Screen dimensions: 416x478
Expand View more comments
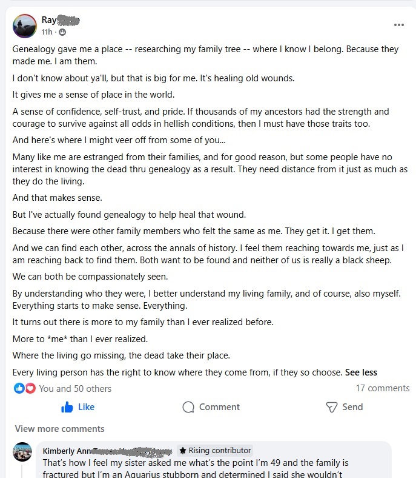coord(60,429)
